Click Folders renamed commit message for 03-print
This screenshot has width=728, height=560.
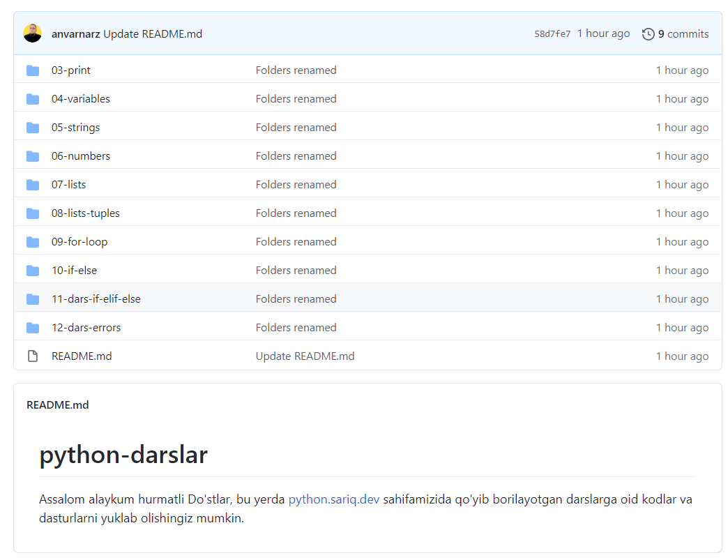point(296,70)
